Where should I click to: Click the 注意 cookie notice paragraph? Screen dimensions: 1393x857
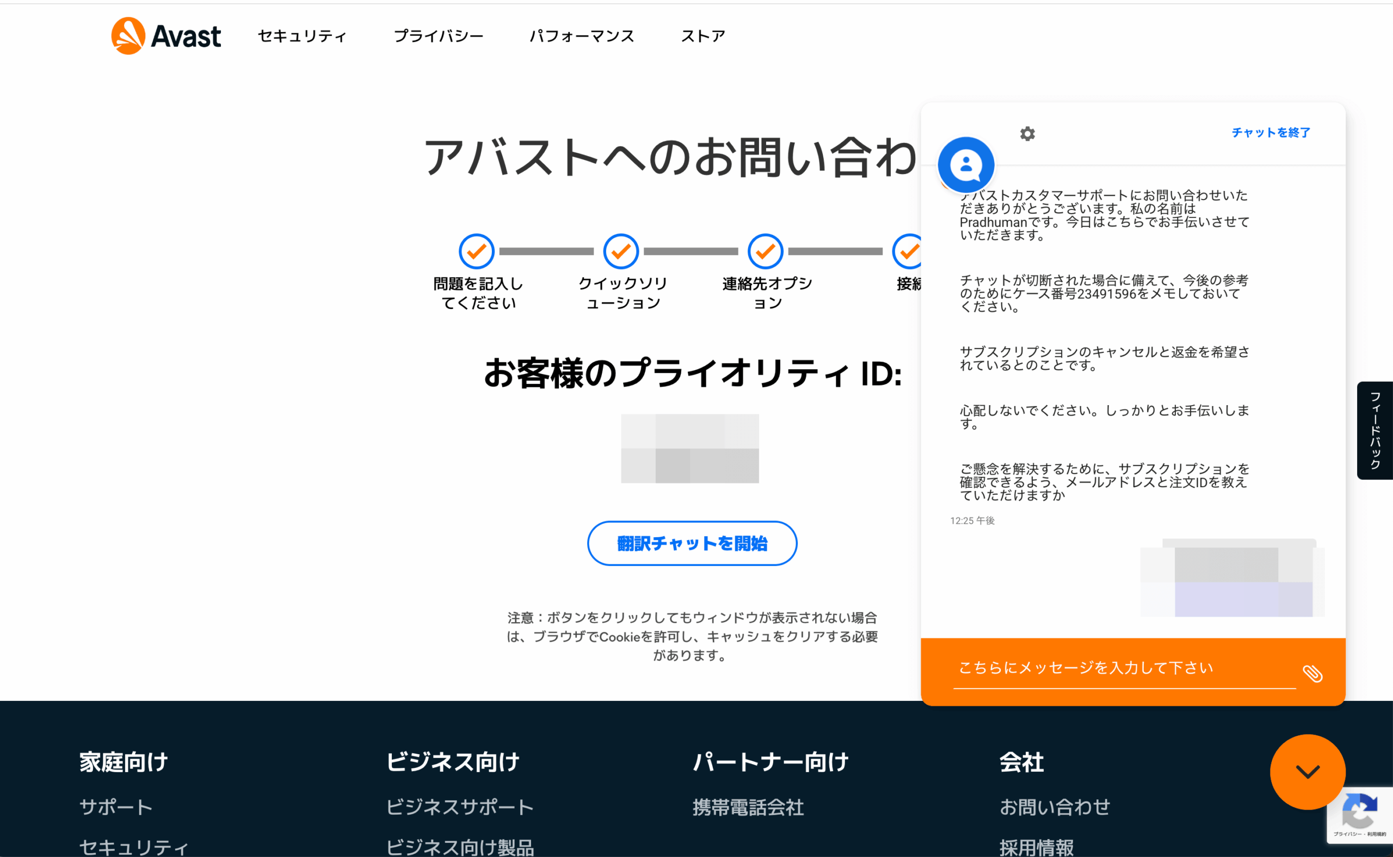692,636
